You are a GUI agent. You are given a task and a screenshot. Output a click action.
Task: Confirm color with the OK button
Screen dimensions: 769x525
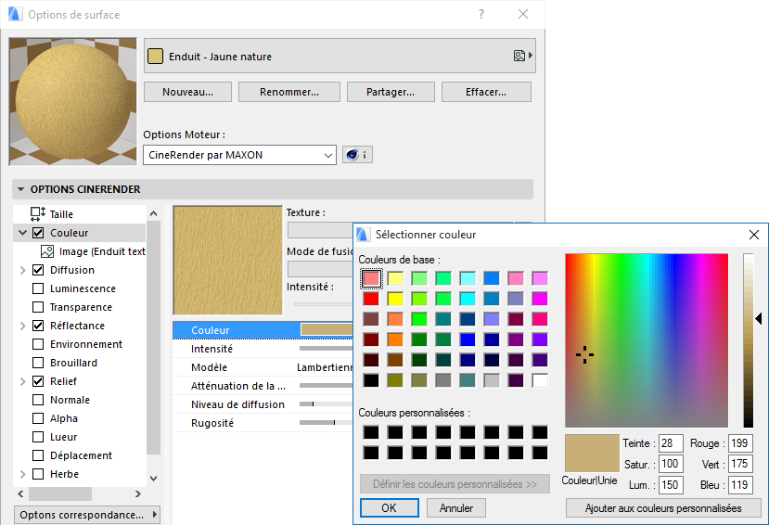[390, 508]
